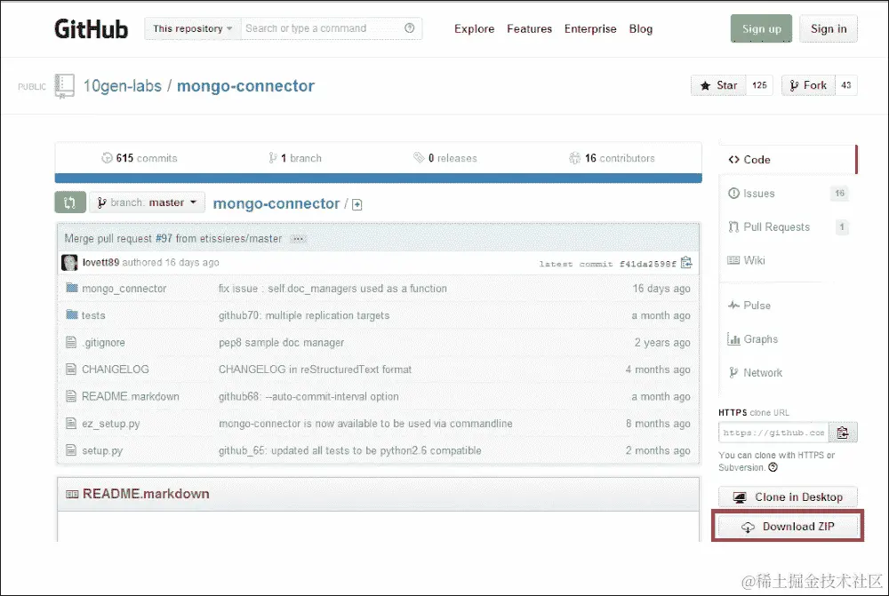Image resolution: width=889 pixels, height=596 pixels.
Task: Open README.markdown in the file list
Action: click(131, 396)
